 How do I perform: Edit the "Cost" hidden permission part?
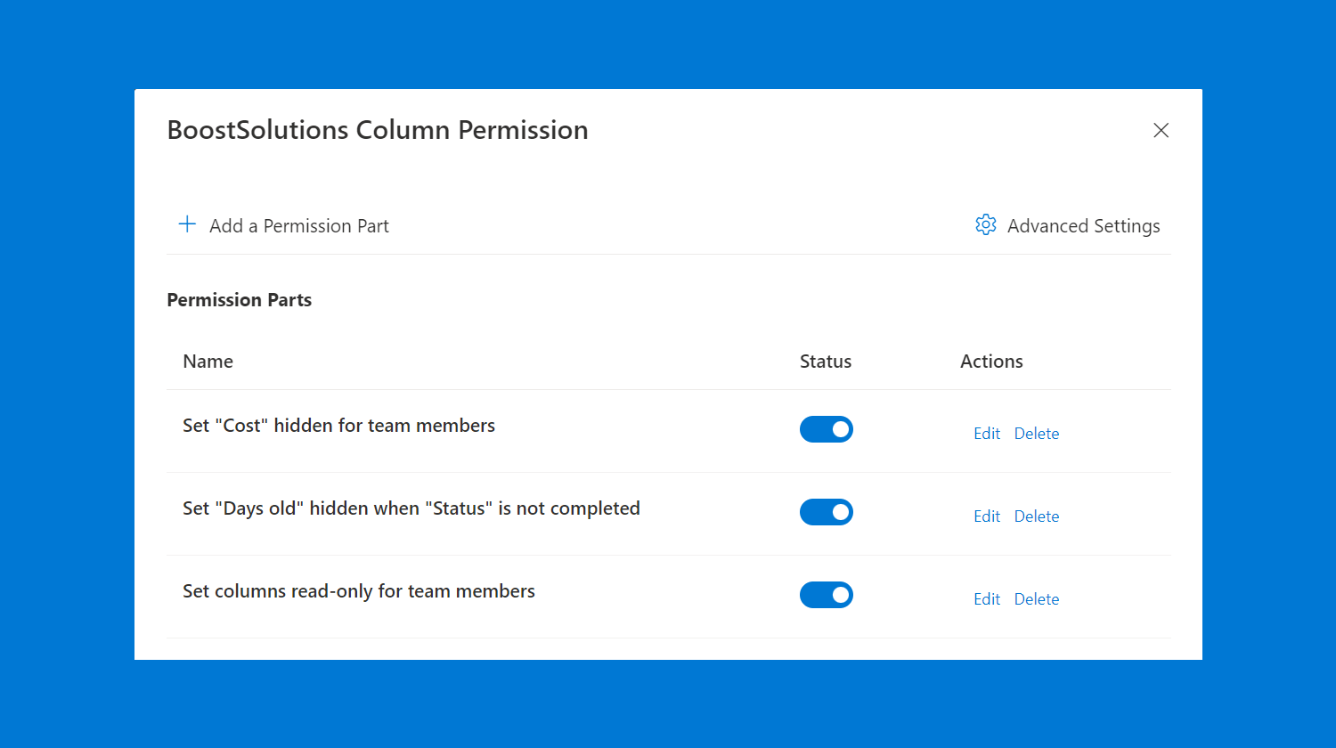pyautogui.click(x=987, y=434)
